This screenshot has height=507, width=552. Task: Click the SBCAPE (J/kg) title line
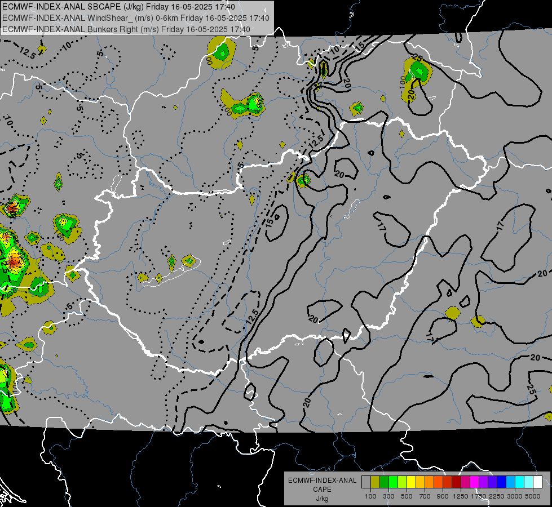point(118,7)
